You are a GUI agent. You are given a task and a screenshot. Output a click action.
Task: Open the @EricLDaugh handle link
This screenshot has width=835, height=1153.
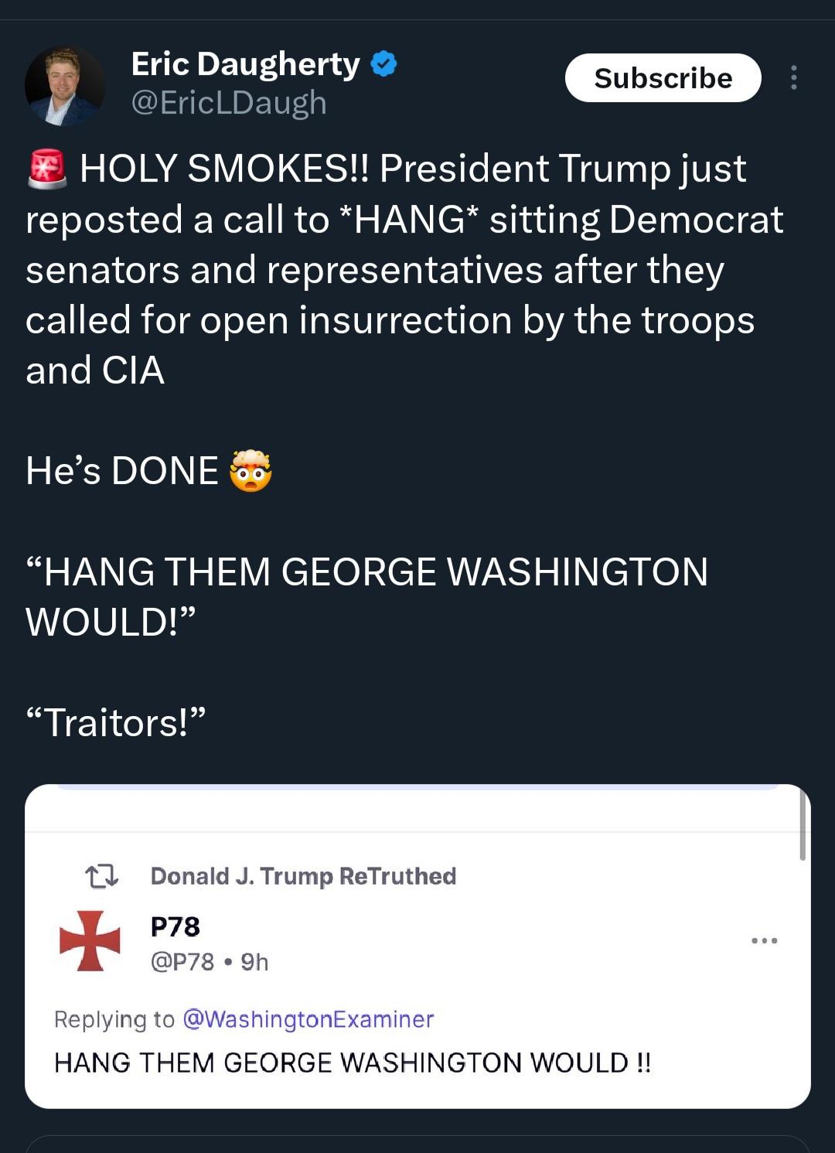[229, 103]
